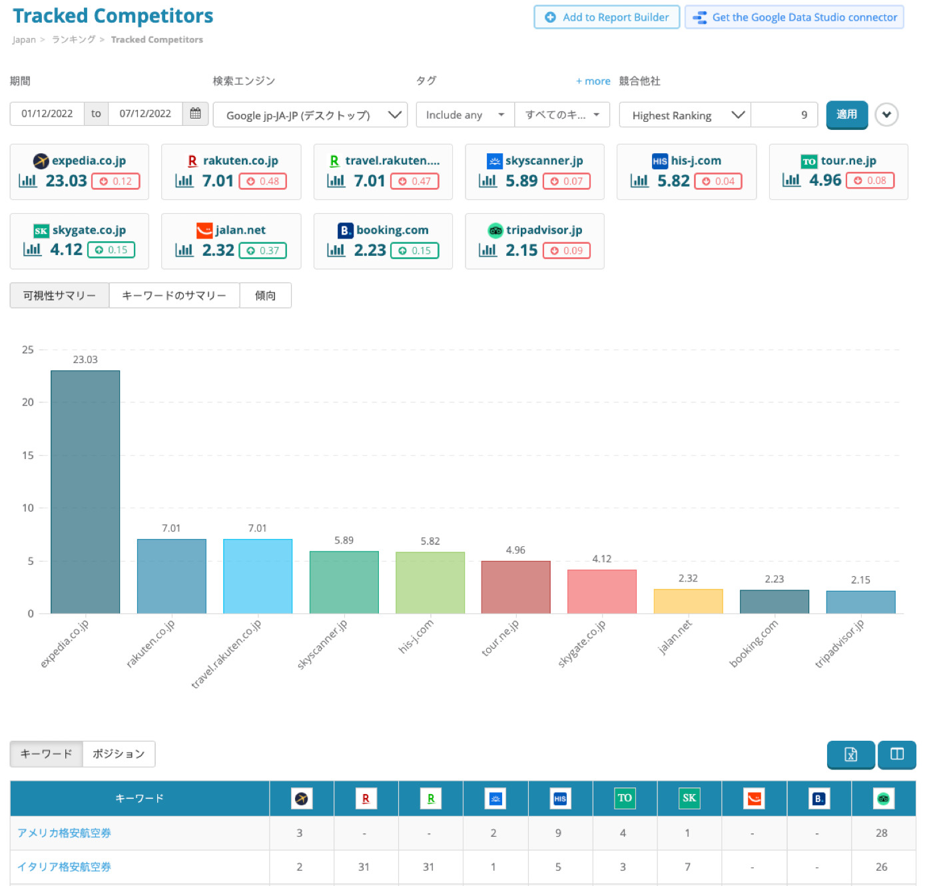Switch to 傾向 tab
Image resolution: width=927 pixels, height=886 pixels.
point(266,295)
